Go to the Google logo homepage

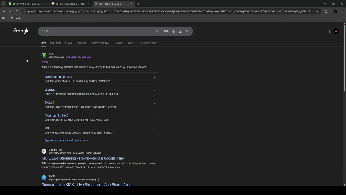pyautogui.click(x=21, y=31)
